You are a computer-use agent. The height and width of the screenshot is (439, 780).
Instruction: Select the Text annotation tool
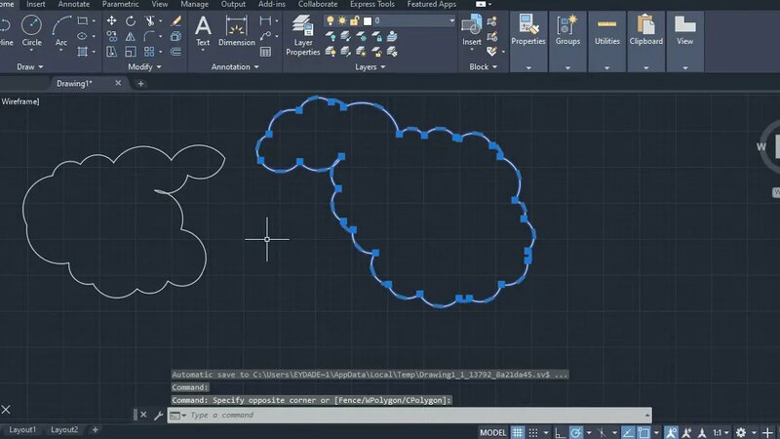click(x=203, y=31)
